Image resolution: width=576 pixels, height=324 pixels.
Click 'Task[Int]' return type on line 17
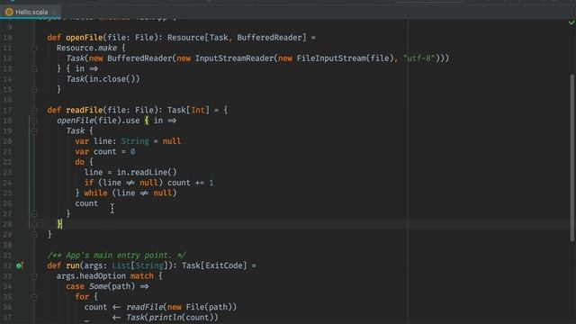coord(188,110)
